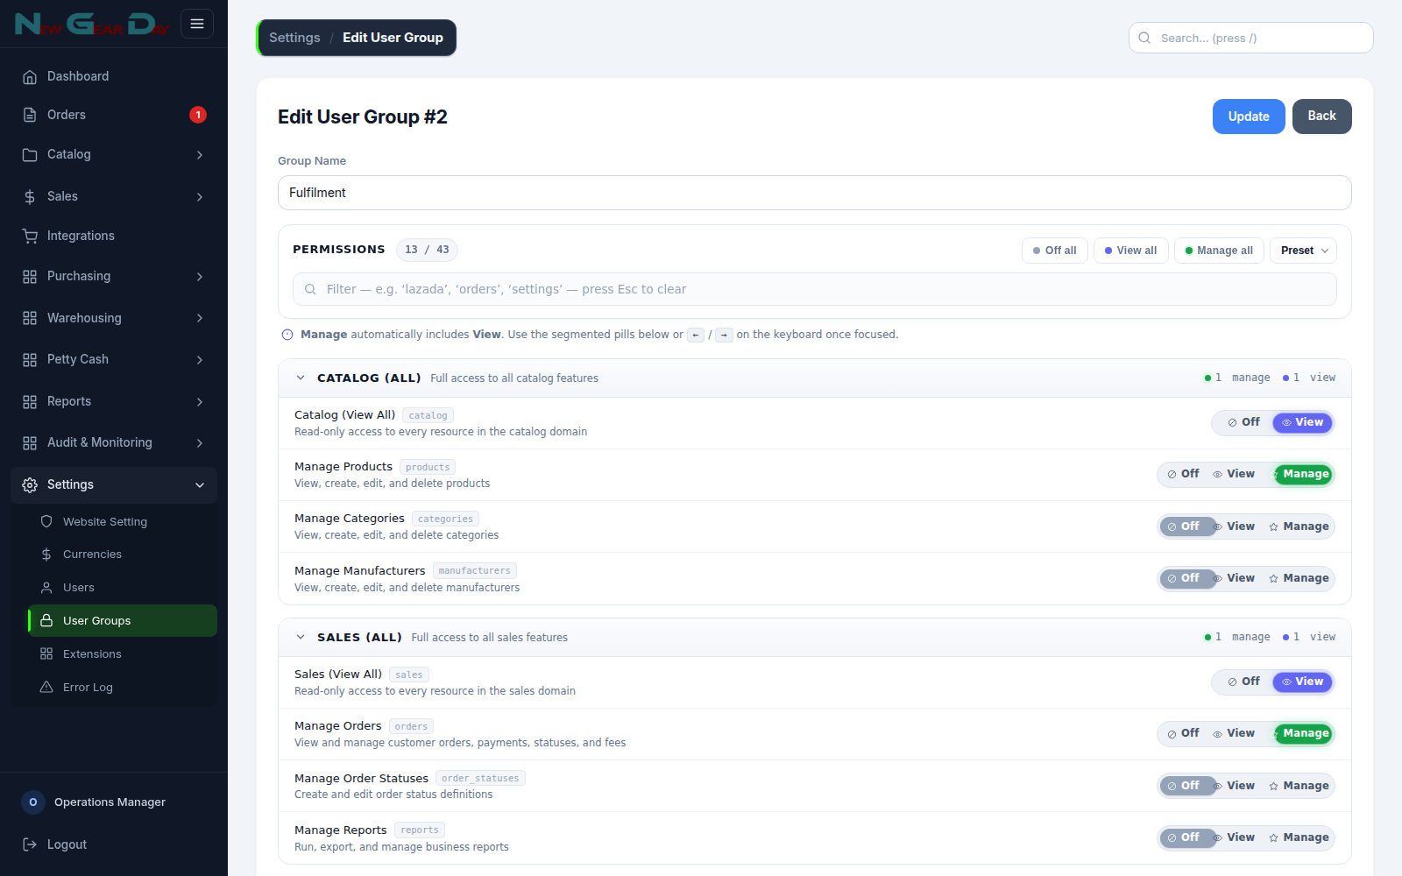Set Sales (View All) permission to Off
Screen dimensions: 1402x876
pyautogui.click(x=1243, y=682)
